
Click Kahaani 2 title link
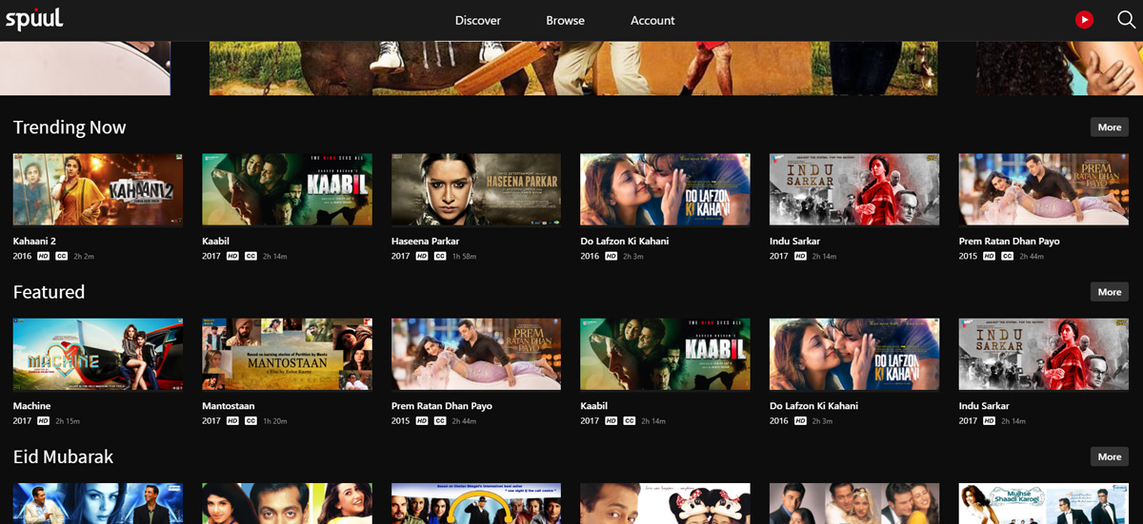coord(34,242)
